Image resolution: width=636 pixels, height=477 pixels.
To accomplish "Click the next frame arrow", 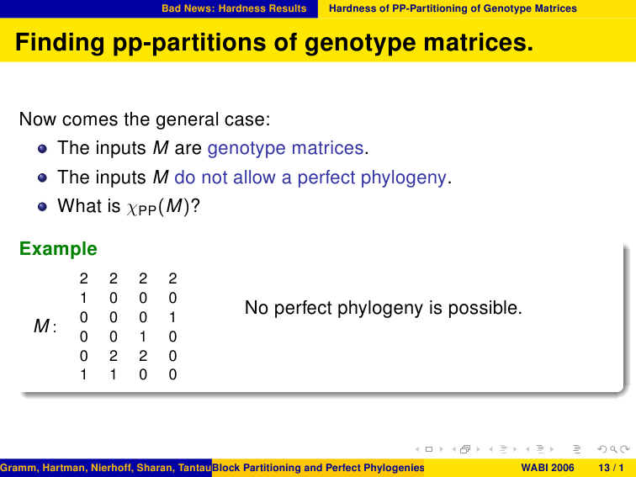I will [x=478, y=449].
